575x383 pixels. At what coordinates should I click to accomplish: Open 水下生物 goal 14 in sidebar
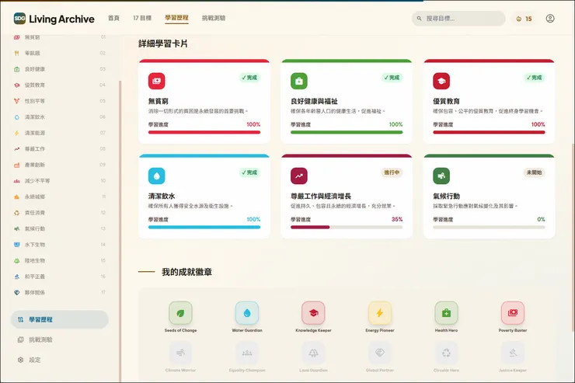(x=59, y=245)
